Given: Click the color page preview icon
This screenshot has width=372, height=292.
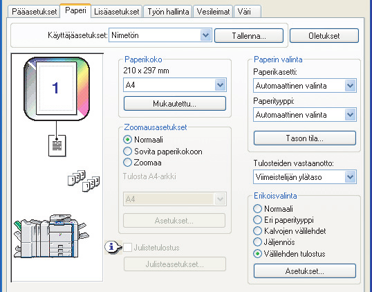Looking at the screenshot, I should tap(57, 89).
